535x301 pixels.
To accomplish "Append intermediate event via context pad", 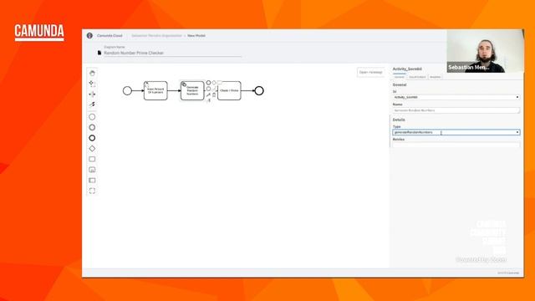I will click(x=208, y=89).
